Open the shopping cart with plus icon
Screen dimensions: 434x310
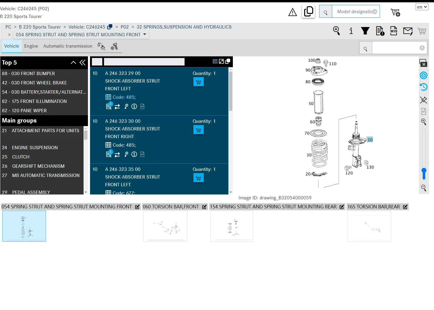[395, 12]
